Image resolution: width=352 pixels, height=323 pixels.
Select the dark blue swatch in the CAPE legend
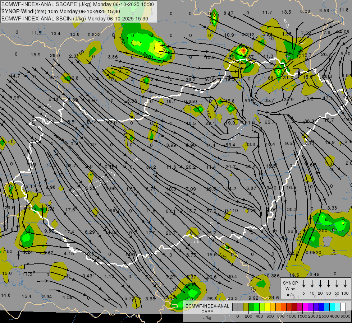[321, 307]
